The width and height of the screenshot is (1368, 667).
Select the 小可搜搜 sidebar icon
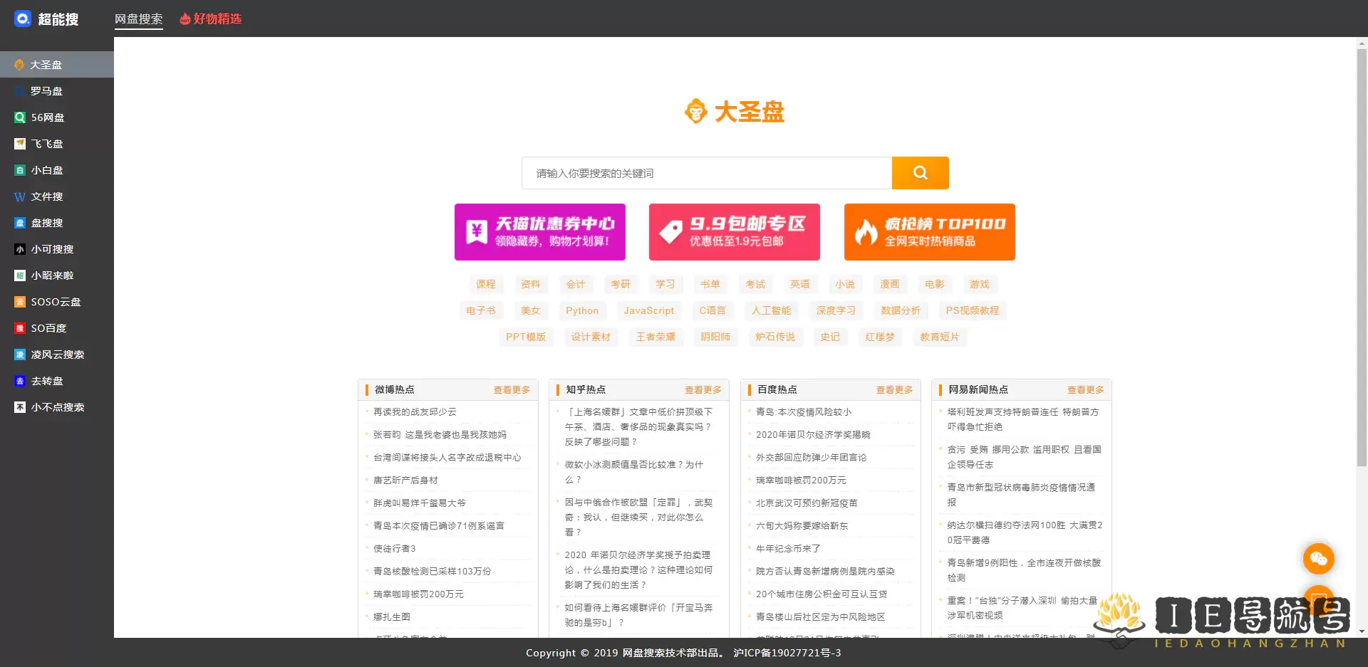pyautogui.click(x=20, y=249)
